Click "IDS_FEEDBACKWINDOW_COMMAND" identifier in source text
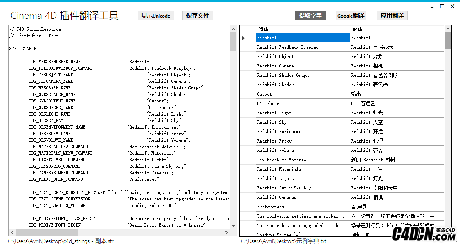 (x=61, y=68)
